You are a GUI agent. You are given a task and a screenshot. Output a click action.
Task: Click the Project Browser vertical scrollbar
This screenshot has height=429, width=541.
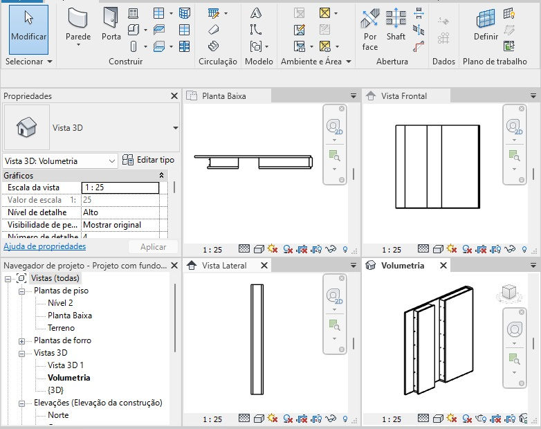pos(175,318)
